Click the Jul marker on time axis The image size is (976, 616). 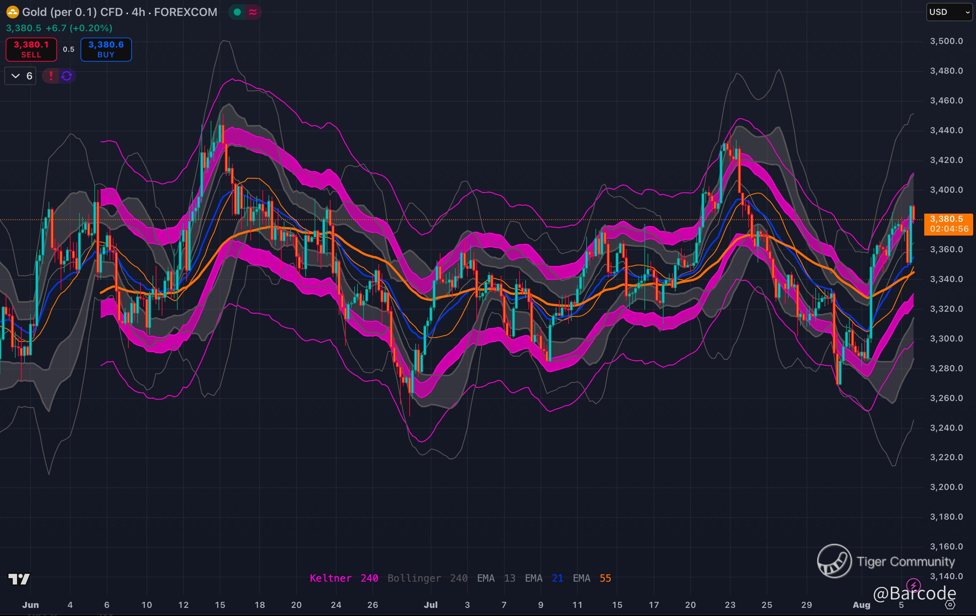(x=431, y=605)
